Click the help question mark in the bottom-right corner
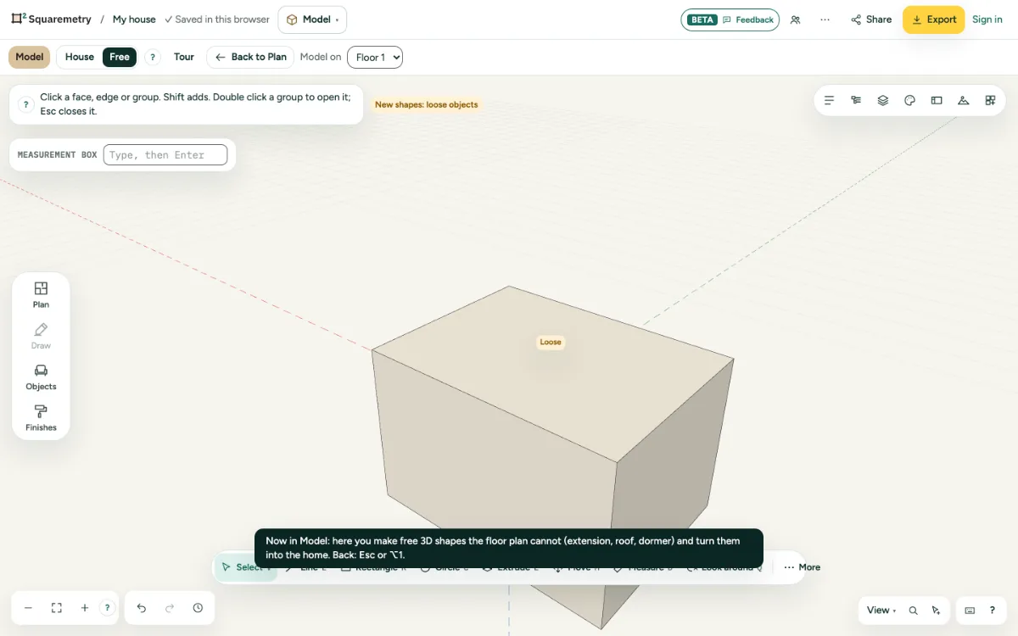 (x=993, y=611)
